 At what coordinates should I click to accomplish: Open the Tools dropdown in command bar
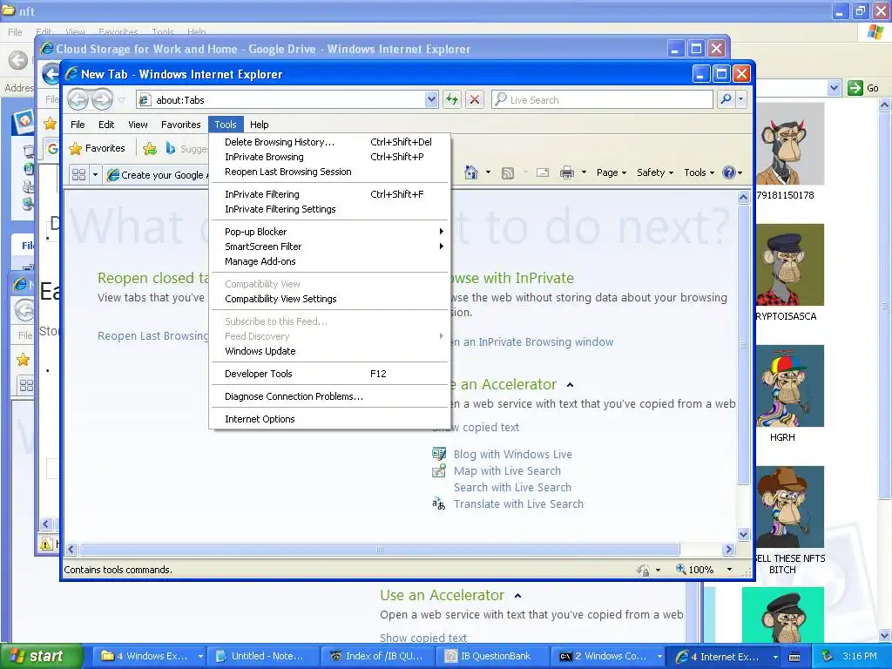click(x=699, y=172)
